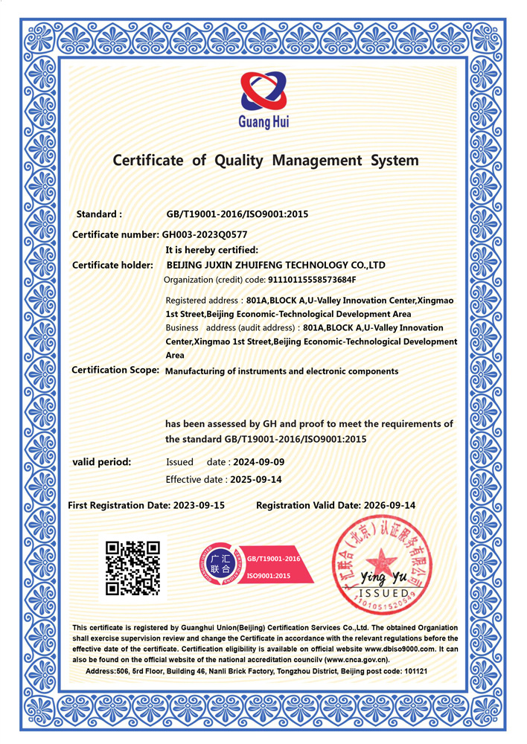Click the title "Certificate of Quality Management System"

click(x=266, y=161)
